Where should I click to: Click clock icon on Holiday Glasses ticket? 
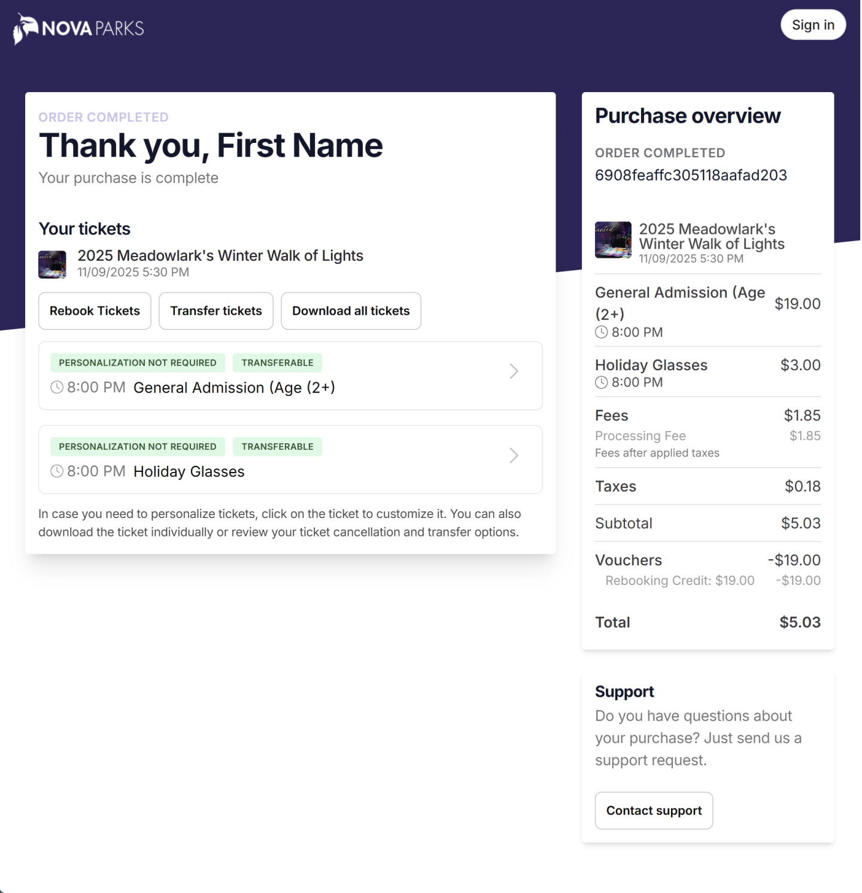pos(57,471)
